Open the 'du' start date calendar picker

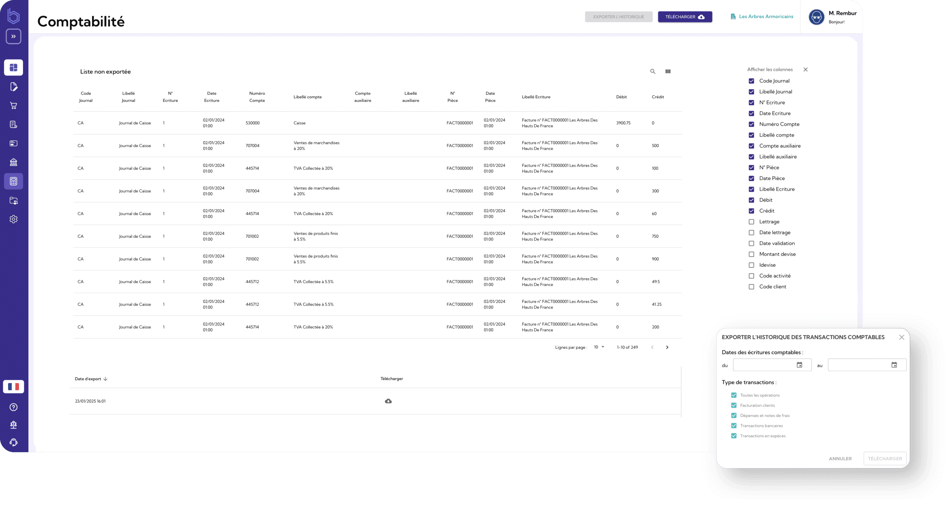click(799, 365)
